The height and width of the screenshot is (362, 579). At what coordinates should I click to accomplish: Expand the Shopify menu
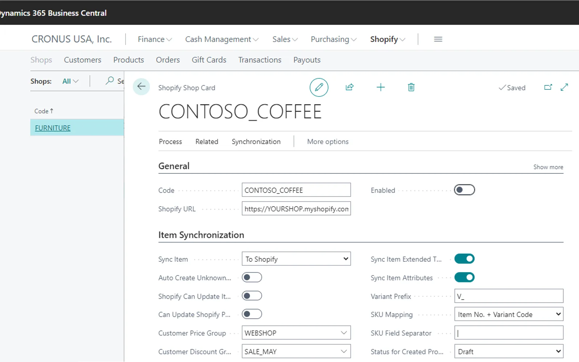click(388, 39)
